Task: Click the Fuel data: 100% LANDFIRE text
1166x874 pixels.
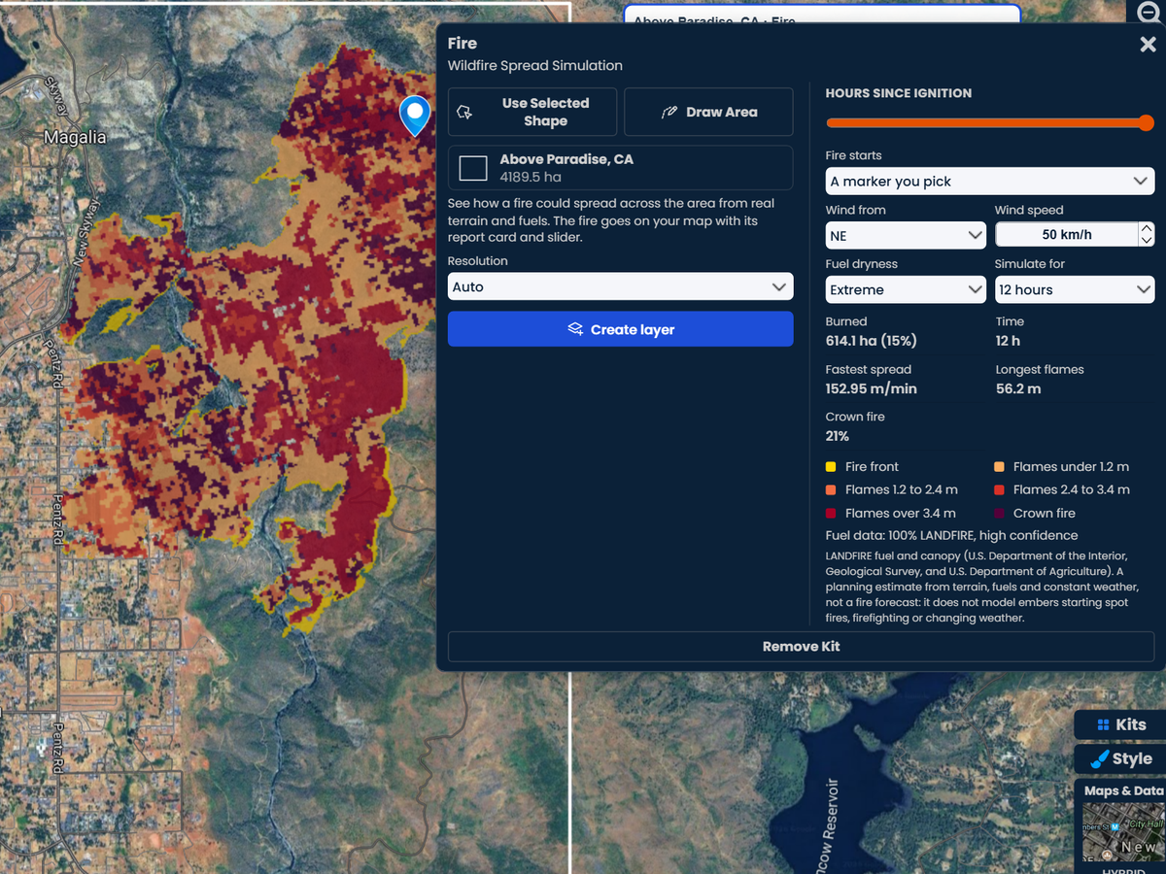Action: [x=951, y=535]
